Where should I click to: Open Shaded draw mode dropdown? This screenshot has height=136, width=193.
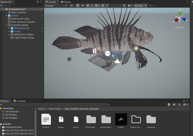pyautogui.click(x=56, y=6)
